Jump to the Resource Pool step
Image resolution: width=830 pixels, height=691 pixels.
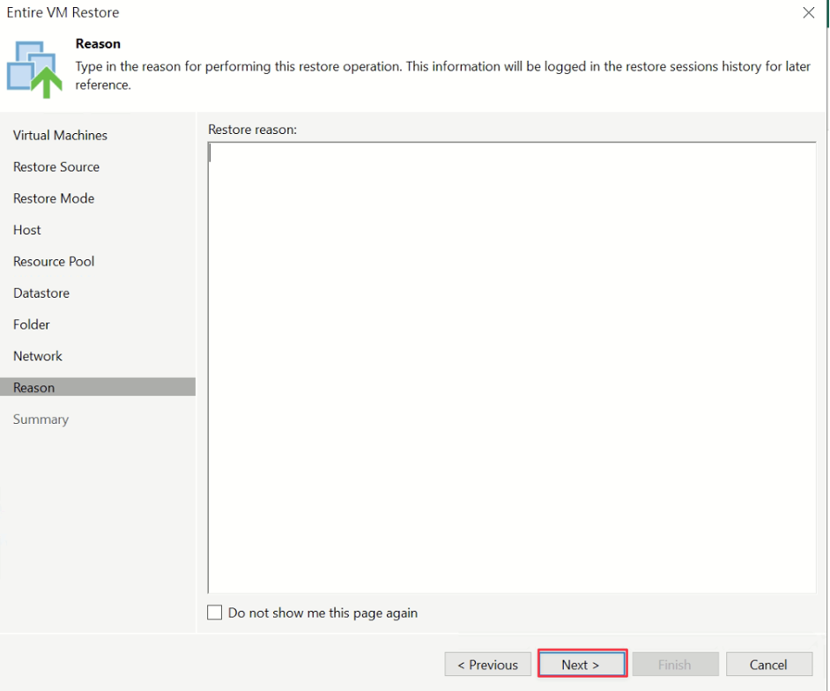(54, 262)
